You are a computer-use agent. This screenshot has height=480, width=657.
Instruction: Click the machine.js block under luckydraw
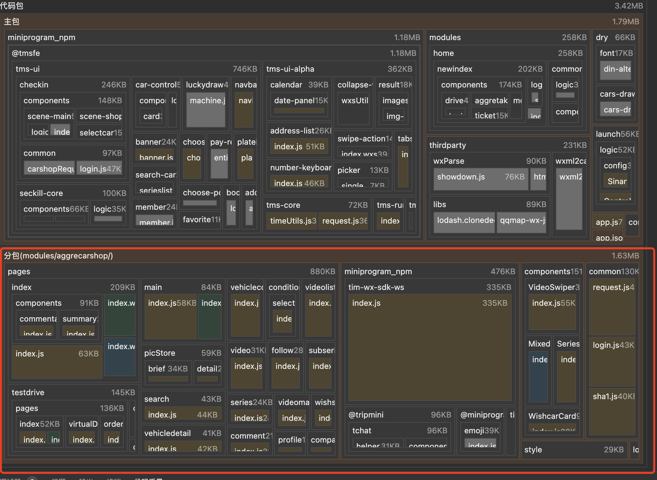[x=206, y=110]
